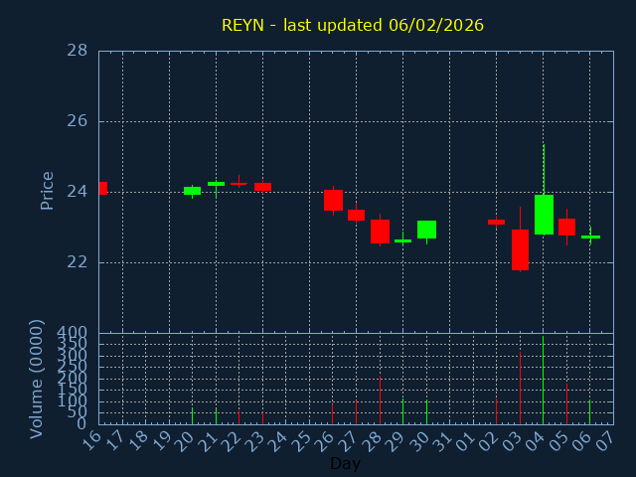Click the 400 volume tick label
636x477 pixels.
(72, 332)
